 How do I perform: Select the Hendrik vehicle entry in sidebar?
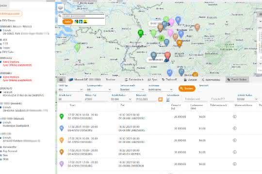pos(23,107)
